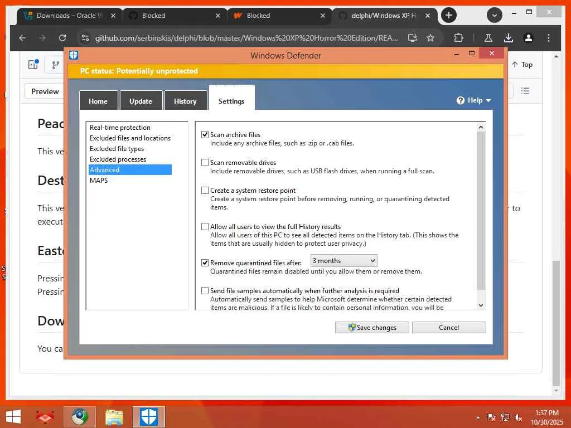Switch to the Home tab
This screenshot has height=428, width=571.
point(98,101)
